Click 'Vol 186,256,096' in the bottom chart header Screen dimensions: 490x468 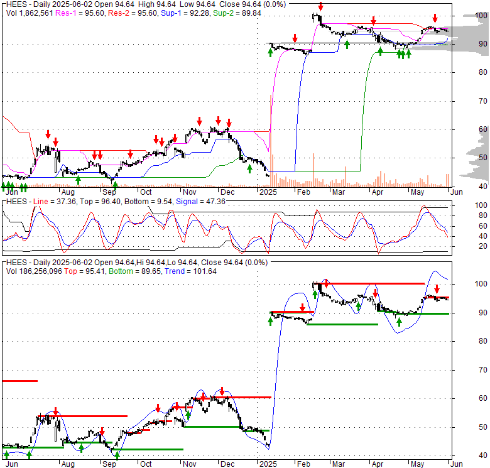pos(34,271)
